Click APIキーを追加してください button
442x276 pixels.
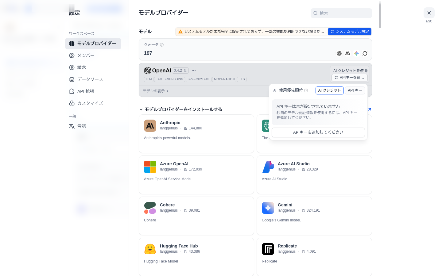click(x=318, y=132)
